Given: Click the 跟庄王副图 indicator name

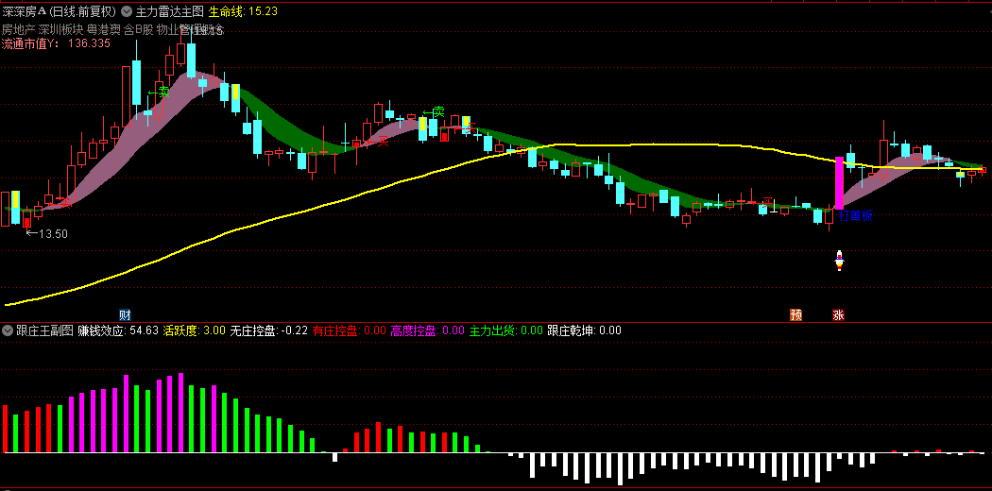Looking at the screenshot, I should pos(45,330).
